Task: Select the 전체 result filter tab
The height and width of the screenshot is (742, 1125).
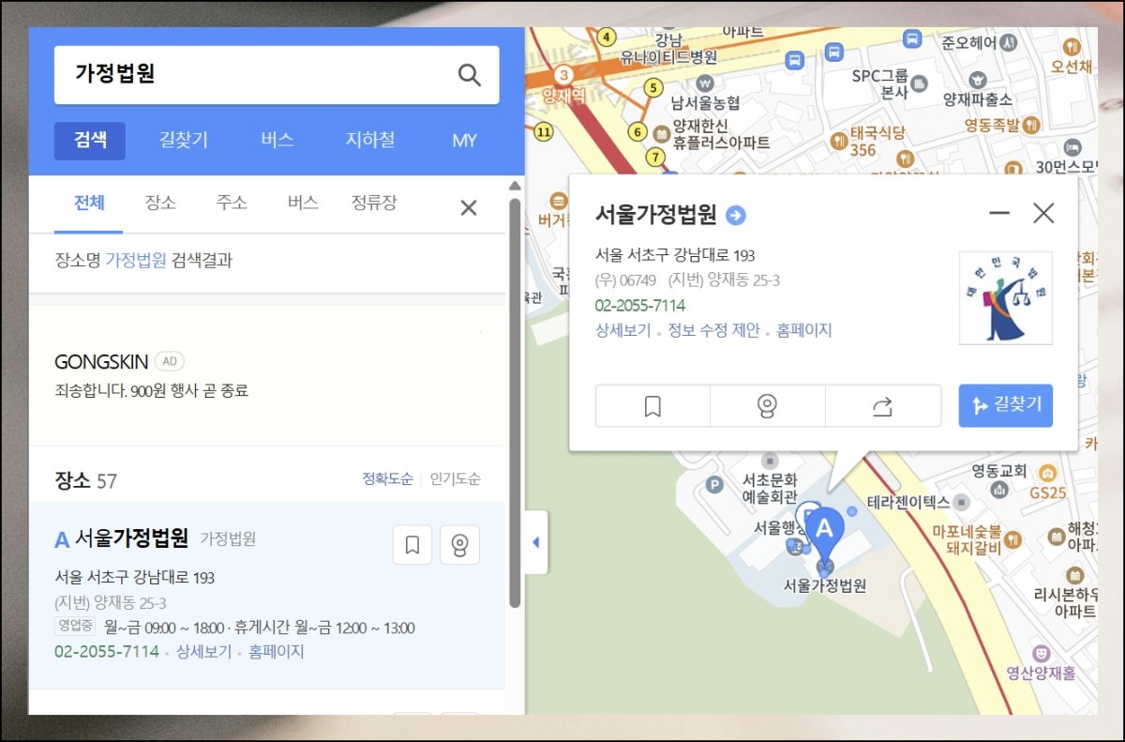Action: 89,204
